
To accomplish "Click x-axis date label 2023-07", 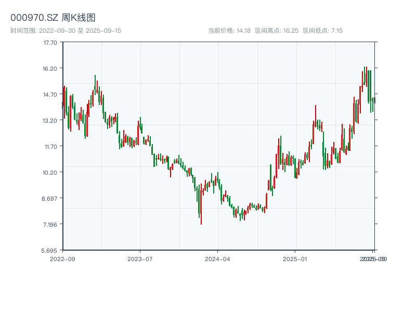I will click(140, 259).
